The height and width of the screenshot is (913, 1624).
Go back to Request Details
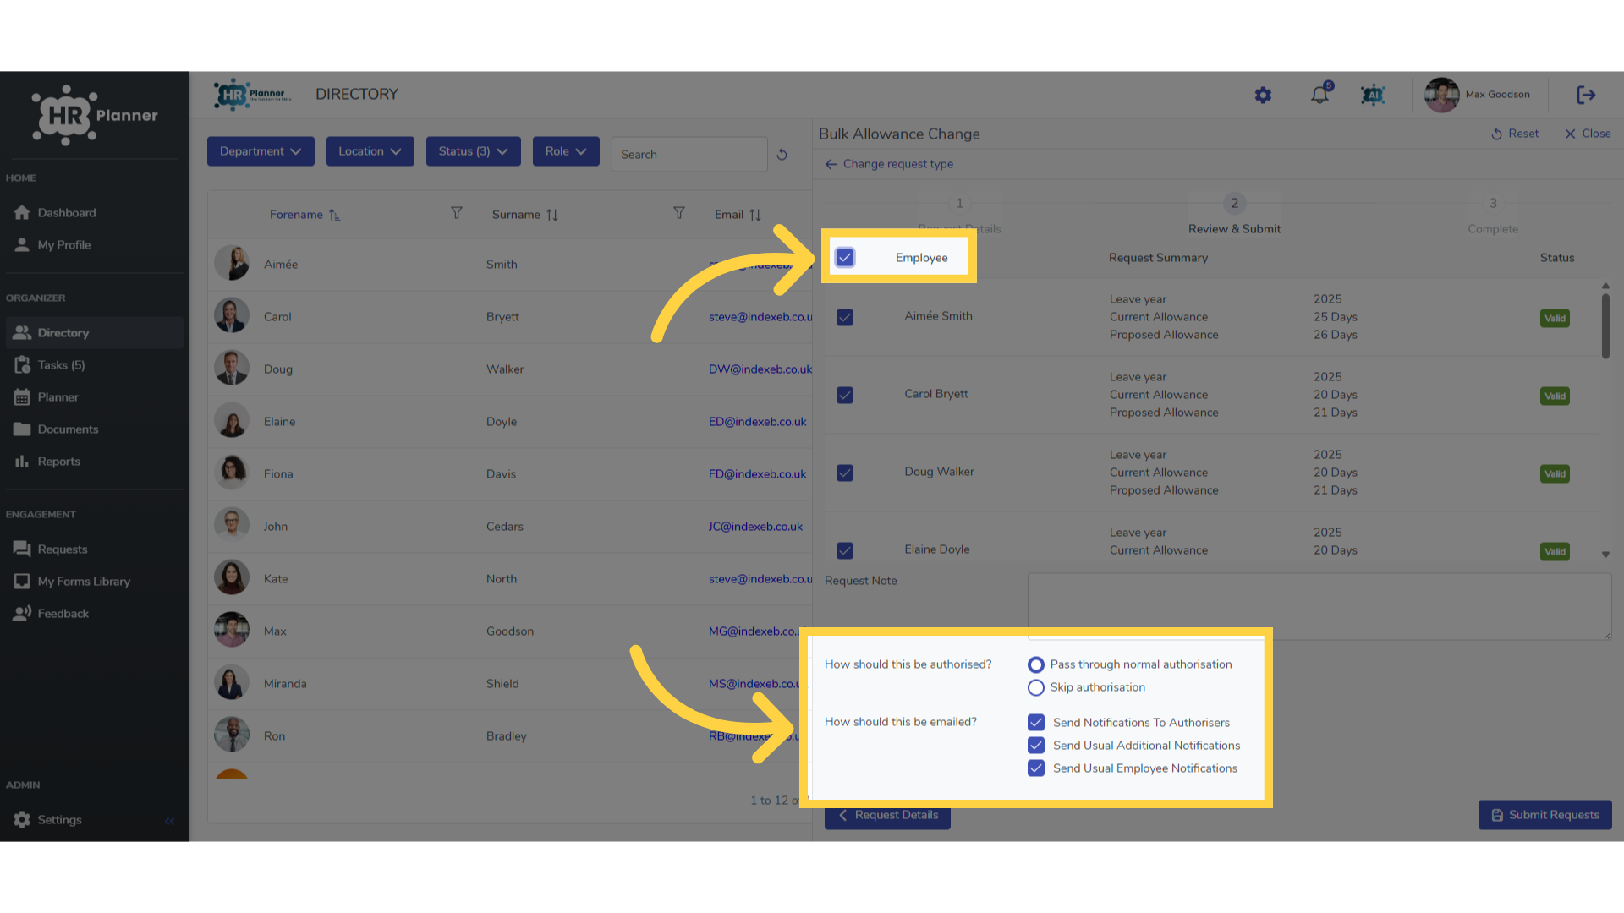pos(887,816)
